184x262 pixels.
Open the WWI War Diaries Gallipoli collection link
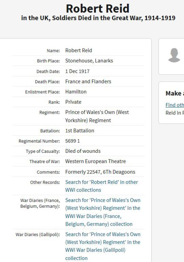coord(103,246)
